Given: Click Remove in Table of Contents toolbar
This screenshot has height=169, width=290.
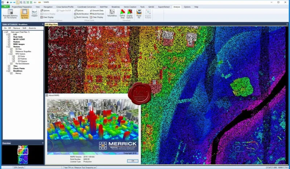Looking at the screenshot, I should (x=17, y=28).
